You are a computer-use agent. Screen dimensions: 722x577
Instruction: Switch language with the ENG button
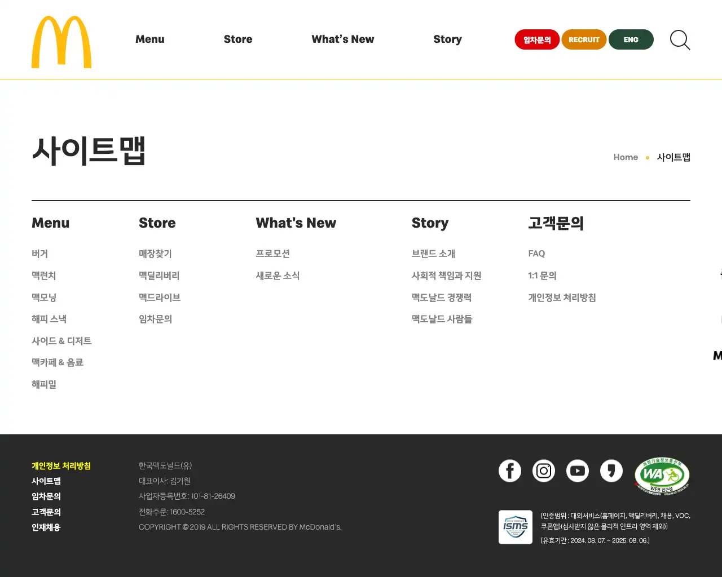pyautogui.click(x=631, y=39)
